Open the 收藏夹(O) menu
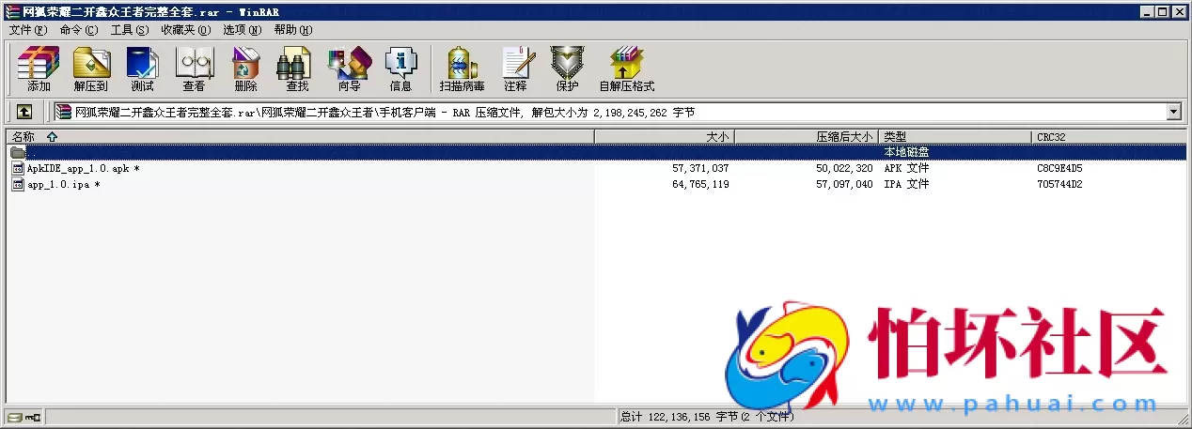 pyautogui.click(x=185, y=30)
